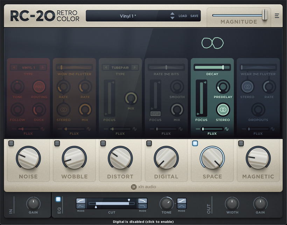
Task: Disable the Space module power toggle
Action: 195,143
